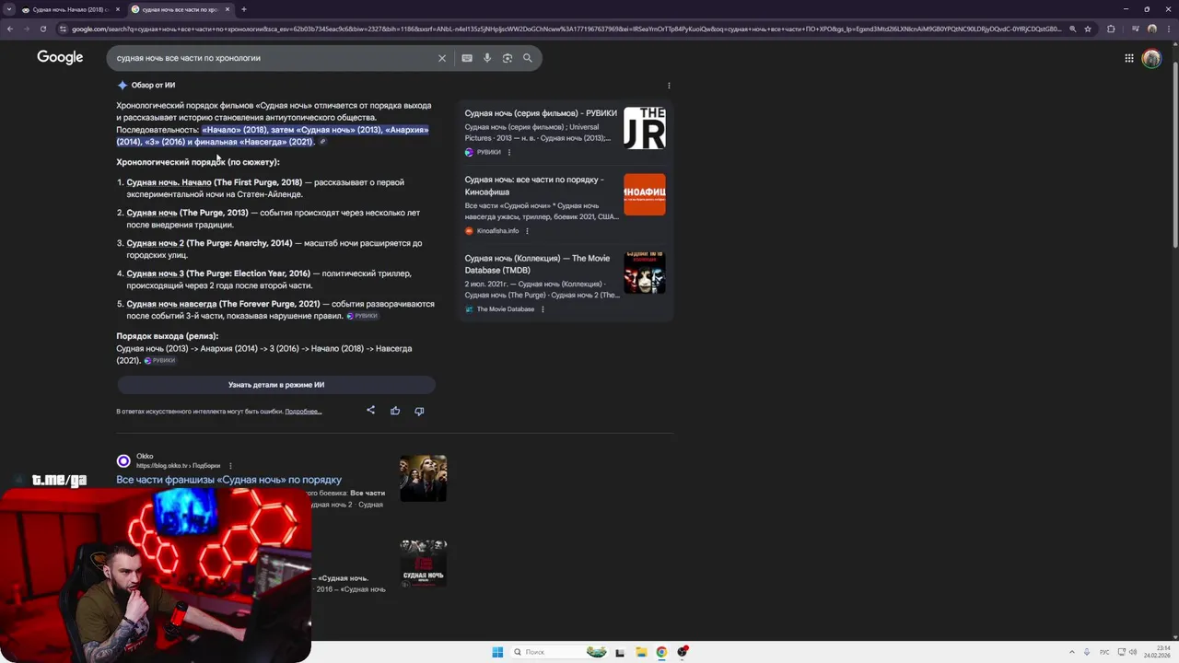The height and width of the screenshot is (663, 1179).
Task: Open the Google apps grid
Action: (x=1129, y=58)
